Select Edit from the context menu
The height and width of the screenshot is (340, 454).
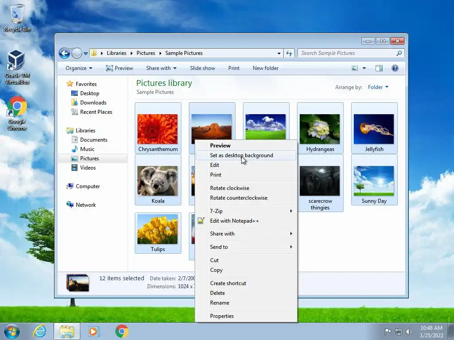point(247,165)
